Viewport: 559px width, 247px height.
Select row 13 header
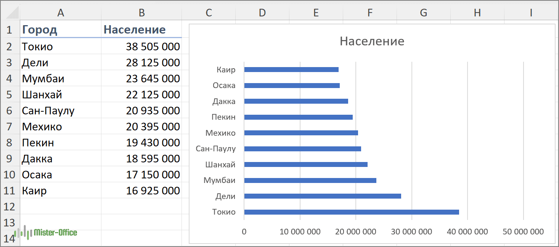tap(10, 222)
